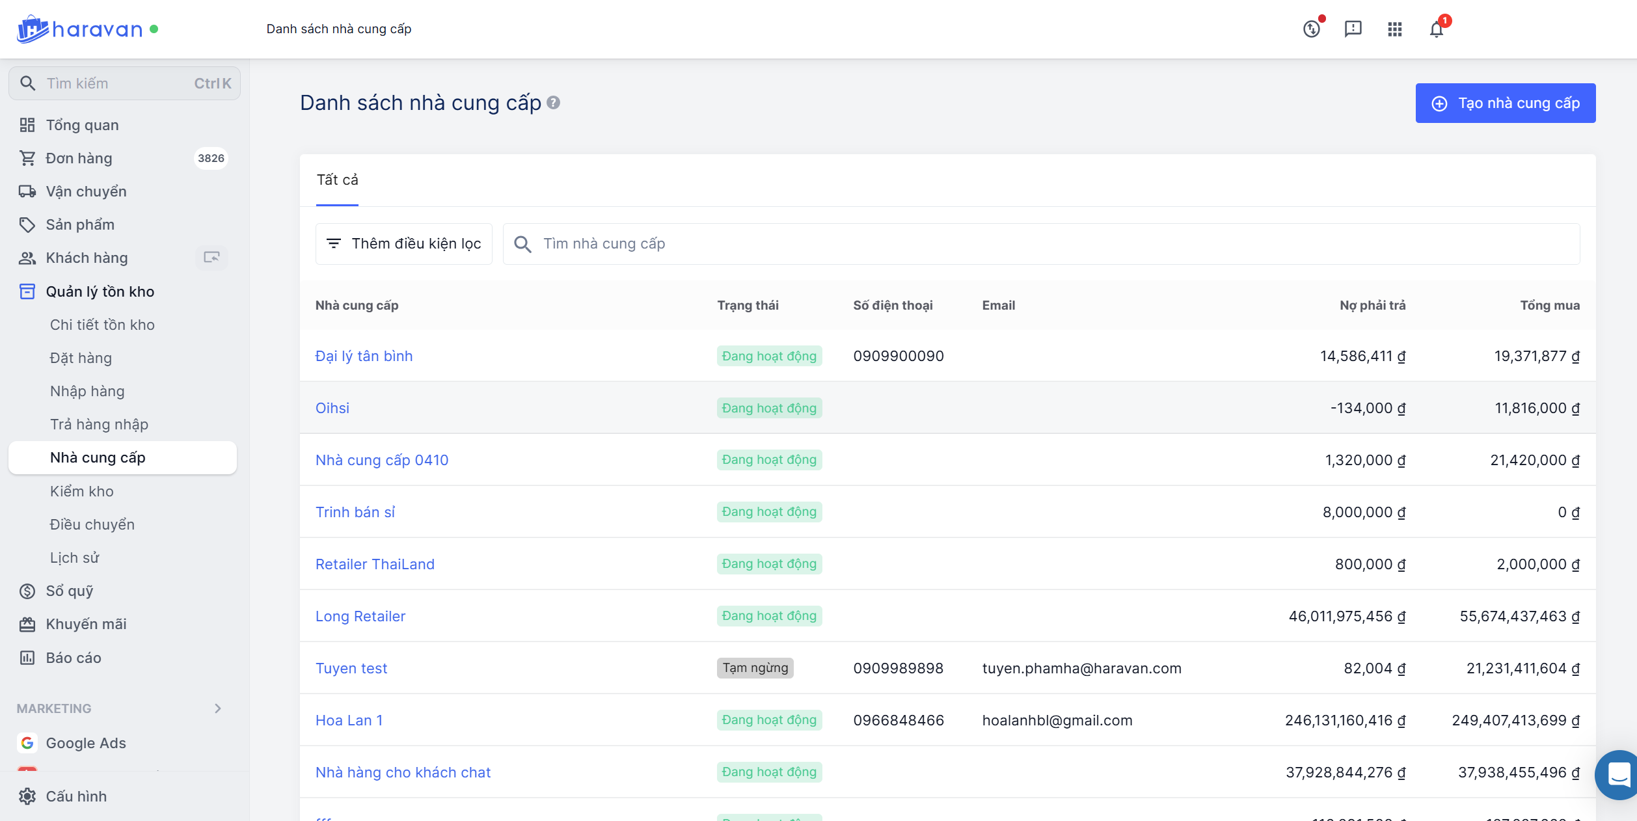
Task: Collapse the Quản lý tồn kho menu
Action: point(100,291)
